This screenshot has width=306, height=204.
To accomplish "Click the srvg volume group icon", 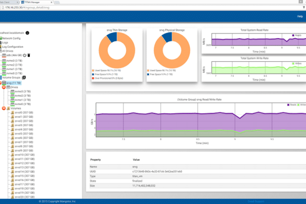I will point(4,83).
